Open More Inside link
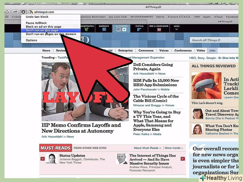The height and width of the screenshot is (182, 243). (x=174, y=148)
